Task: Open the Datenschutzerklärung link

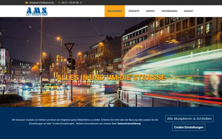Action: click(129, 123)
